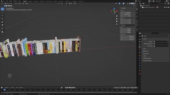Click the Blender logo icon

[x=2, y=1]
